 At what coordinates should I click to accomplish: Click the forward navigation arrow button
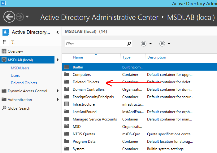point(20,16)
